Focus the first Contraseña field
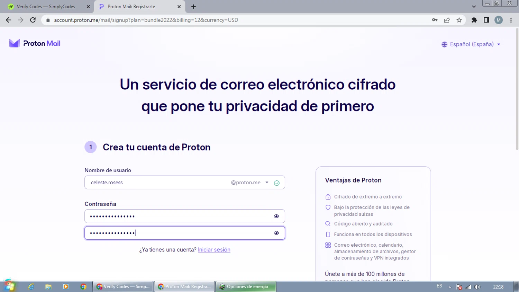Viewport: 519px width, 292px height. pos(185,216)
